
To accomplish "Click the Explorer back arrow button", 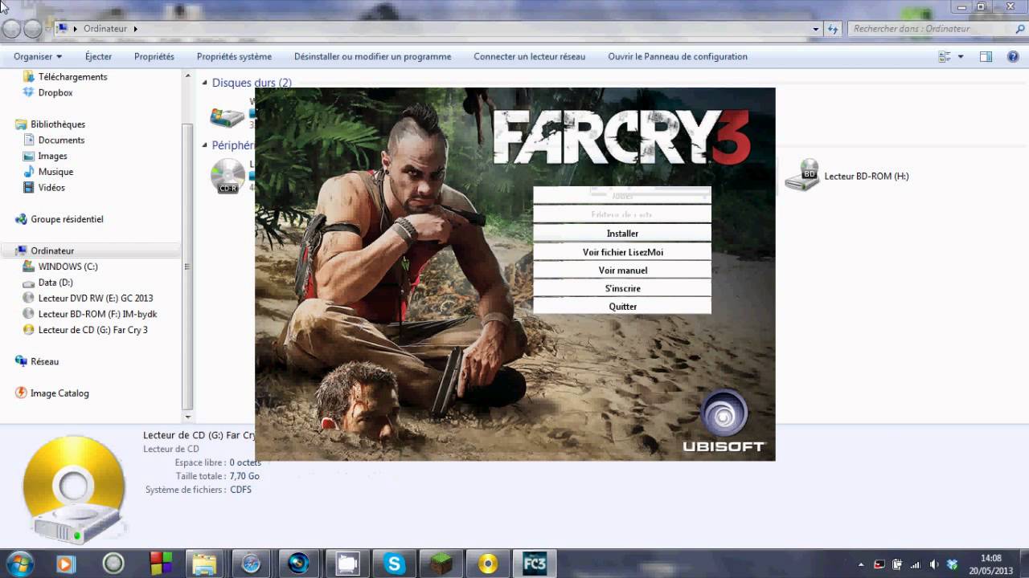I will (x=11, y=29).
